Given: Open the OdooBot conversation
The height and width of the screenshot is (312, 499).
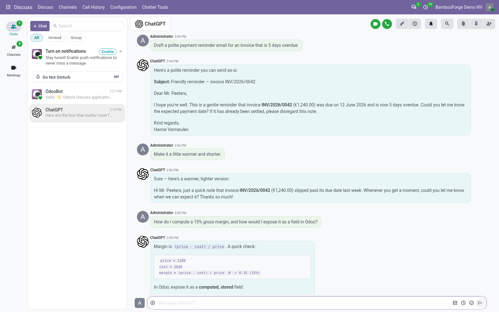Looking at the screenshot, I should pos(77,94).
